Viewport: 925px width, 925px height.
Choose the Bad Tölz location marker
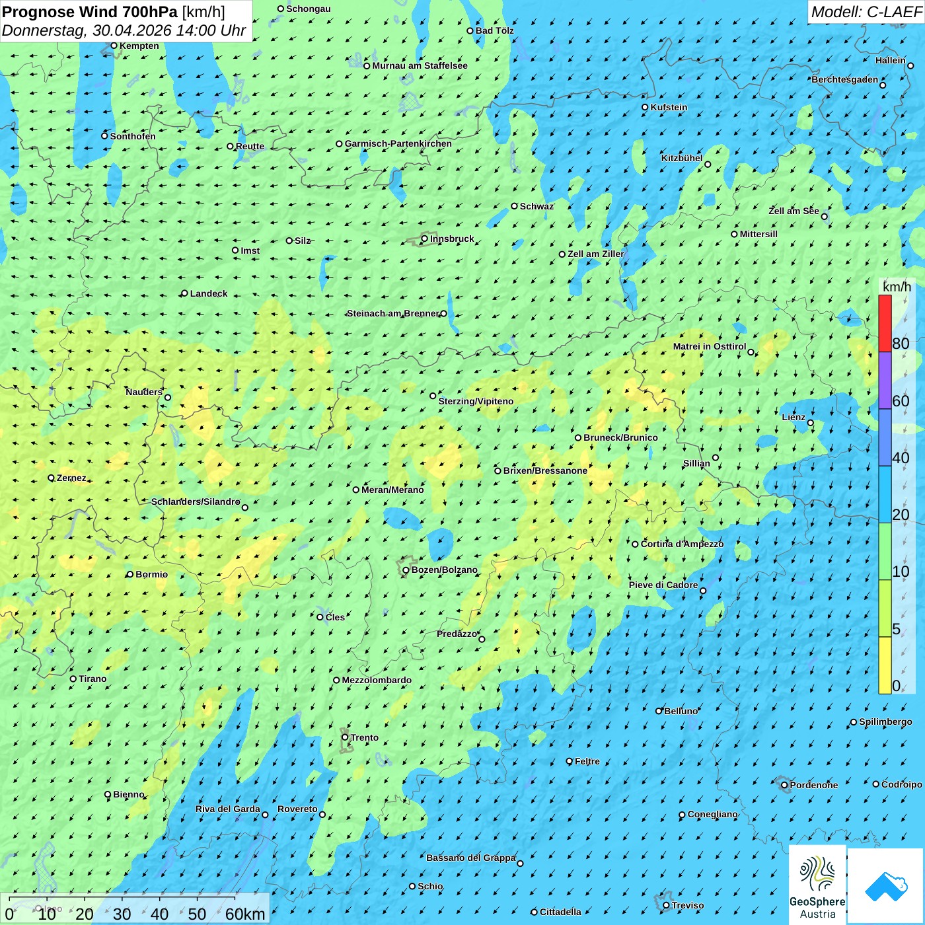coord(470,30)
